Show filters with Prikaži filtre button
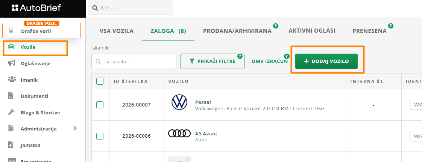Viewport: 422px width, 162px height. tap(213, 61)
